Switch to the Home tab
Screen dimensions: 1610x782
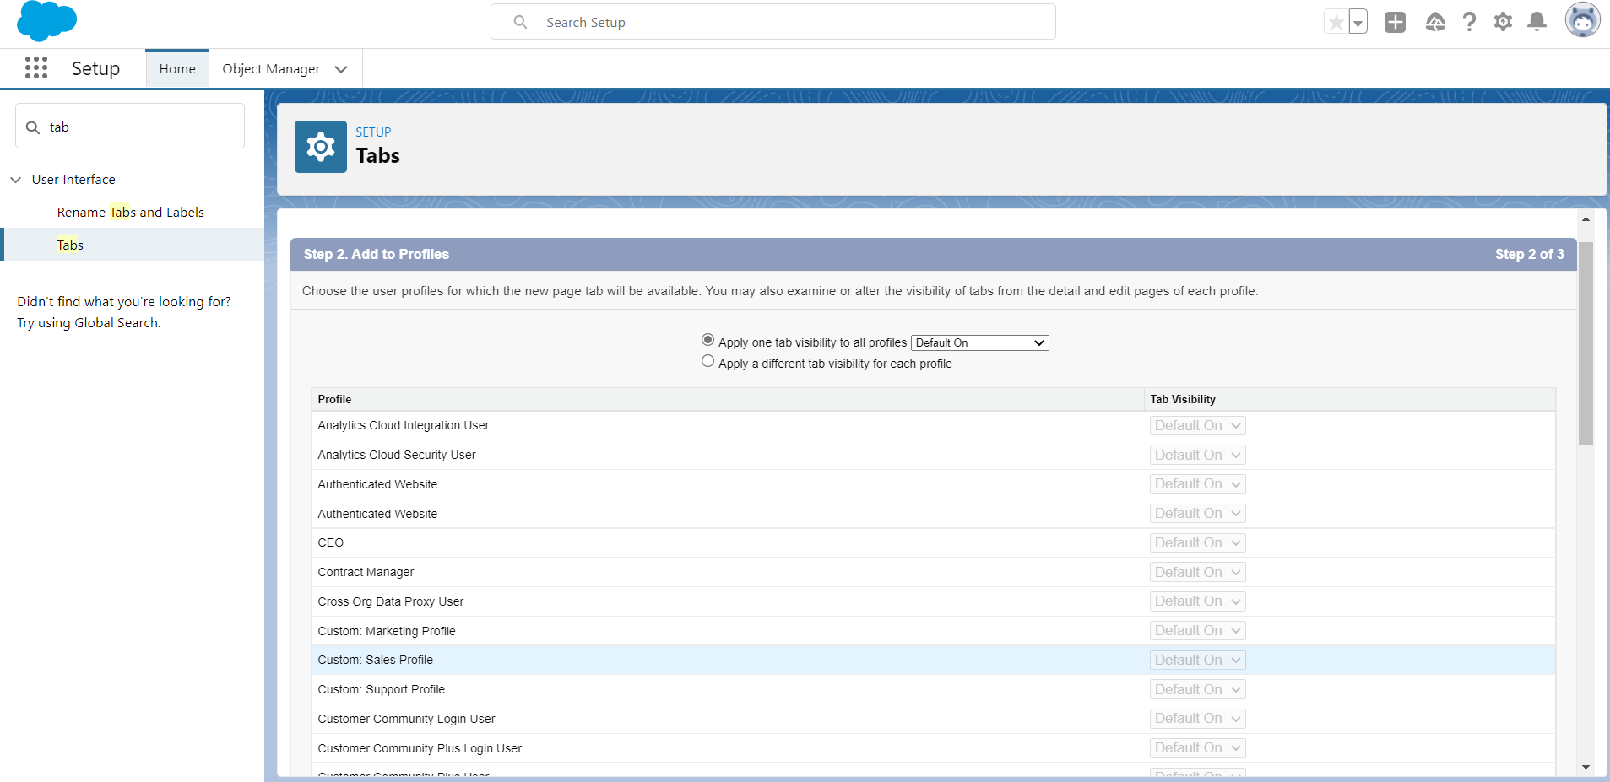[177, 69]
